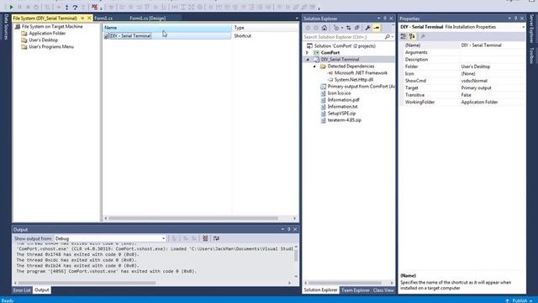Open Output window position dropdown
This screenshot has width=538, height=303.
point(282,229)
